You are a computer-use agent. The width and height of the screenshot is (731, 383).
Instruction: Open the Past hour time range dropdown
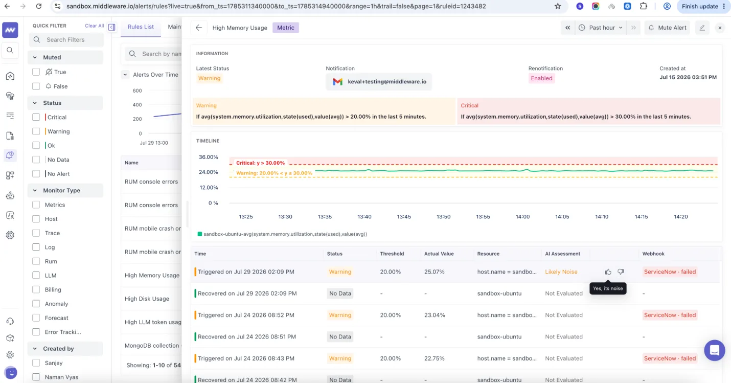pyautogui.click(x=601, y=28)
